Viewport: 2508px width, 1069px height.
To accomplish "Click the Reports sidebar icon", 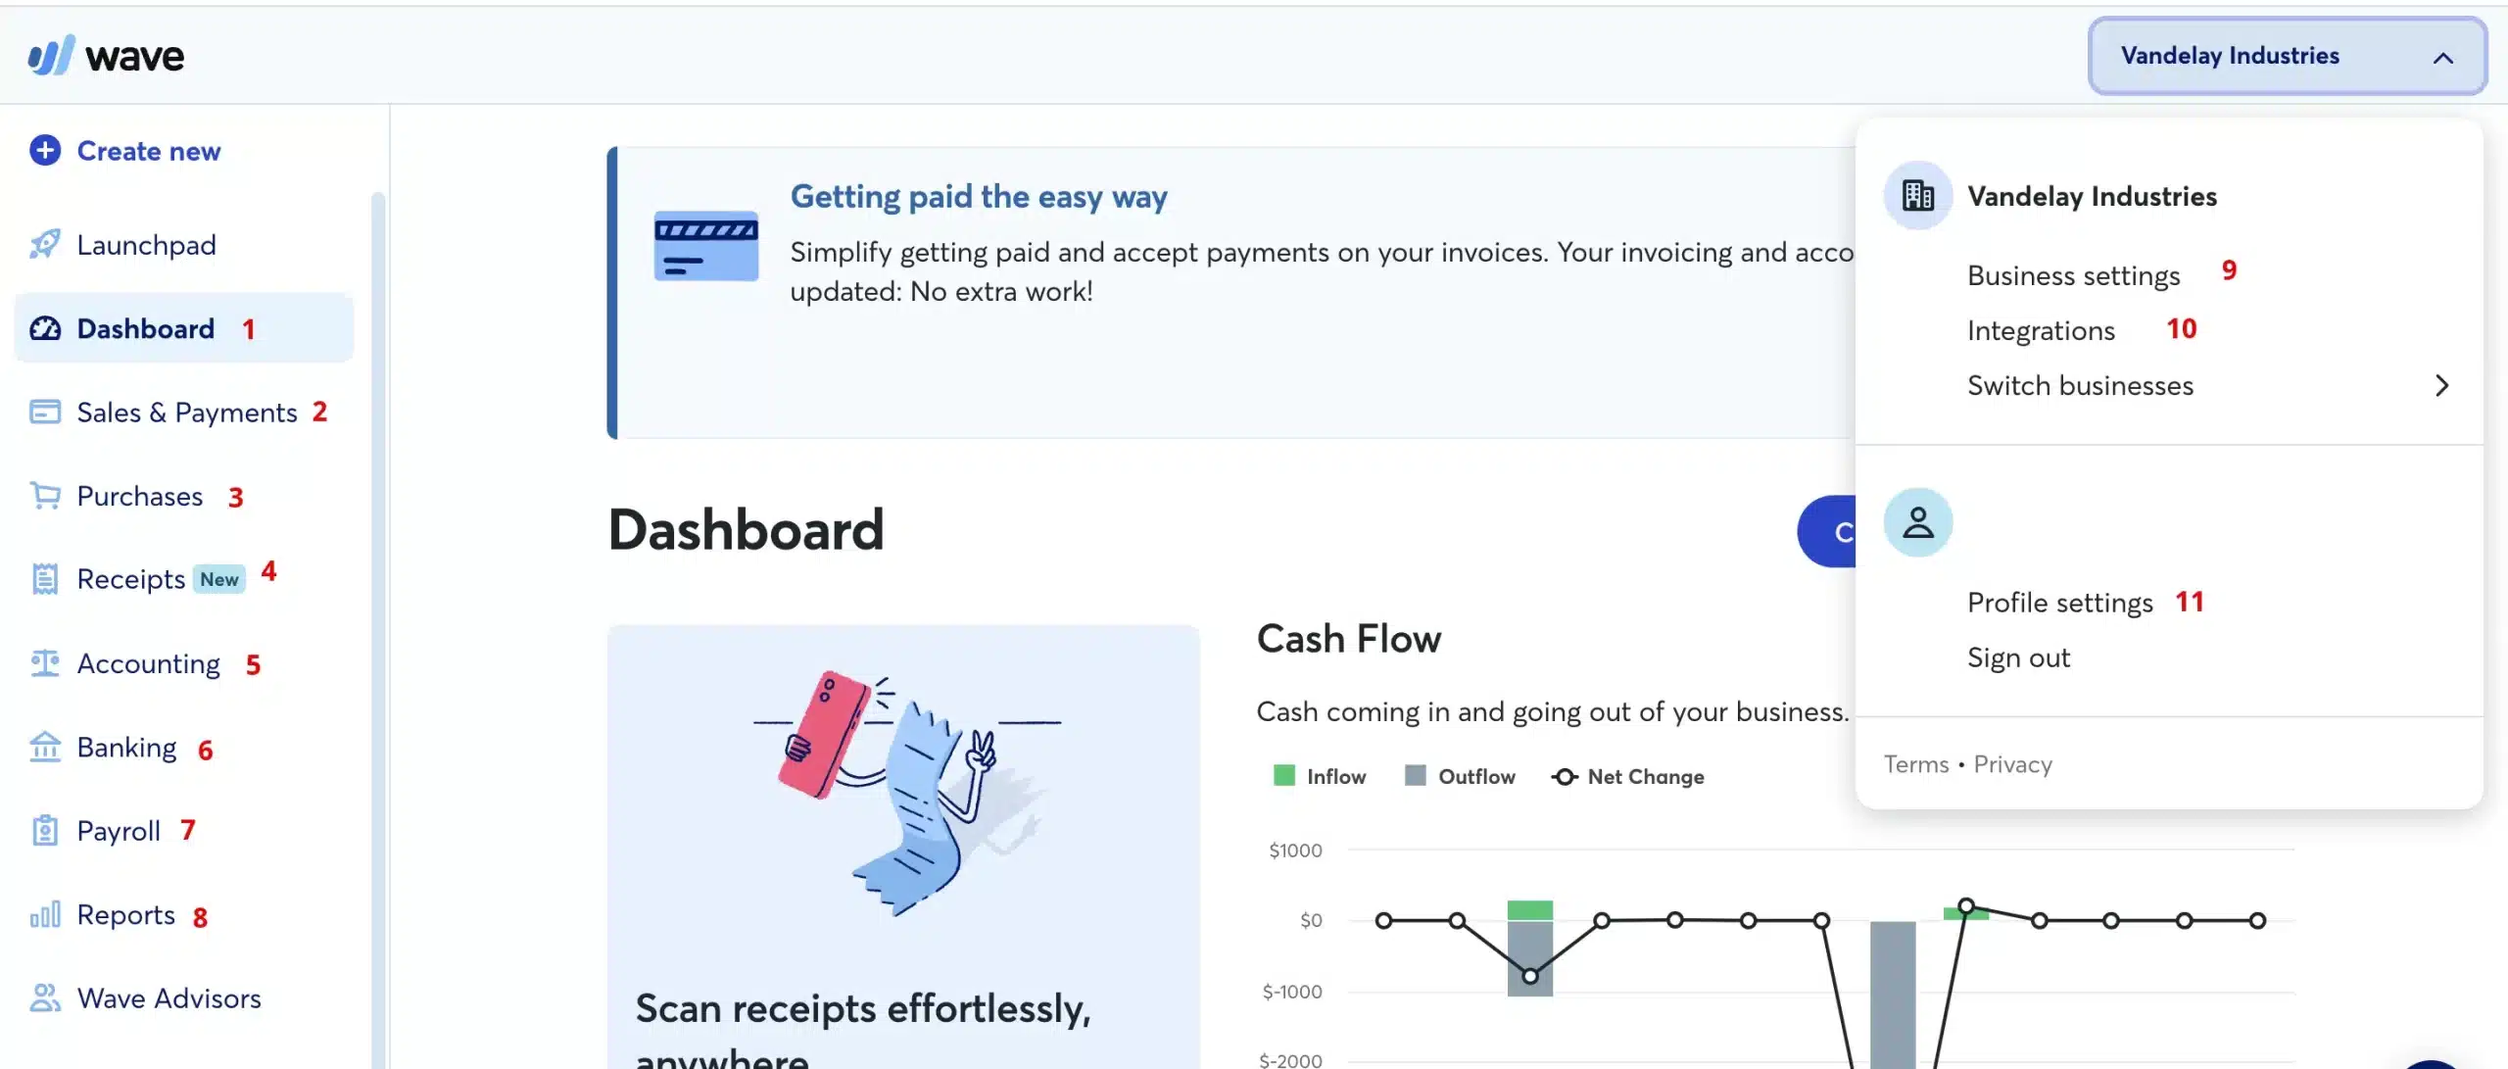I will pyautogui.click(x=43, y=915).
